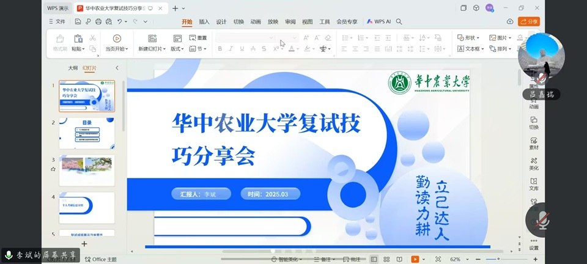
Task: Open the 素材 materials panel in right sidebar
Action: coord(534,143)
